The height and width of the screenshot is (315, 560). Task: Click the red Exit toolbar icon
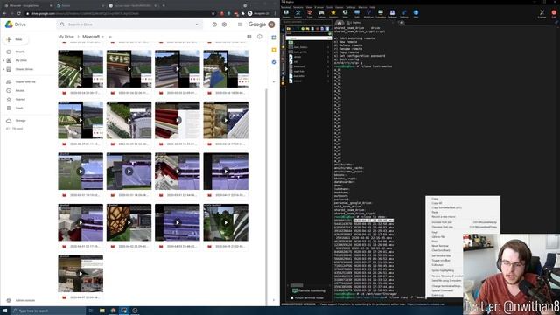[554, 13]
